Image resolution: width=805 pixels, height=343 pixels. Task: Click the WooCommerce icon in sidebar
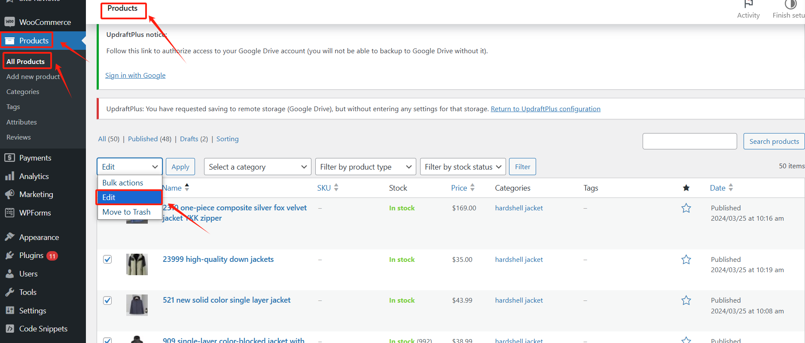click(x=9, y=22)
